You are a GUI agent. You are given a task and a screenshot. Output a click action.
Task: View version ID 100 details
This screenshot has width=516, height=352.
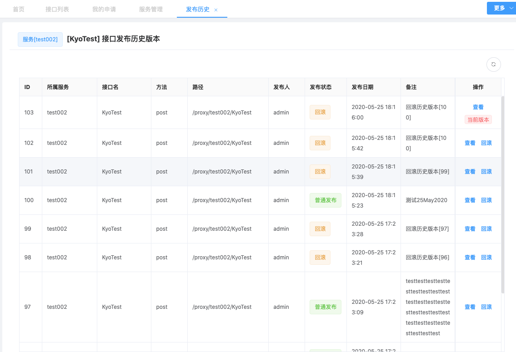click(x=470, y=200)
